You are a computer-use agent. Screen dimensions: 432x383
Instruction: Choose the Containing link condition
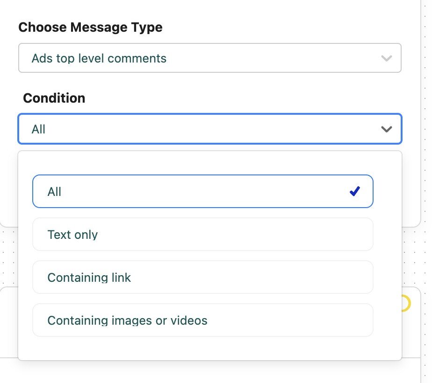[x=202, y=277]
